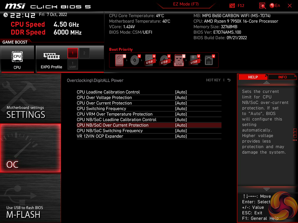Click the BIOS Ver E7D74AMS.100 entry

[217, 32]
